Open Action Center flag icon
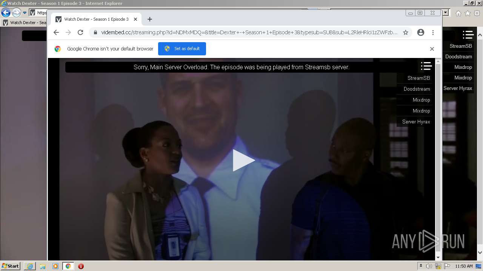The width and height of the screenshot is (483, 271). [447, 266]
